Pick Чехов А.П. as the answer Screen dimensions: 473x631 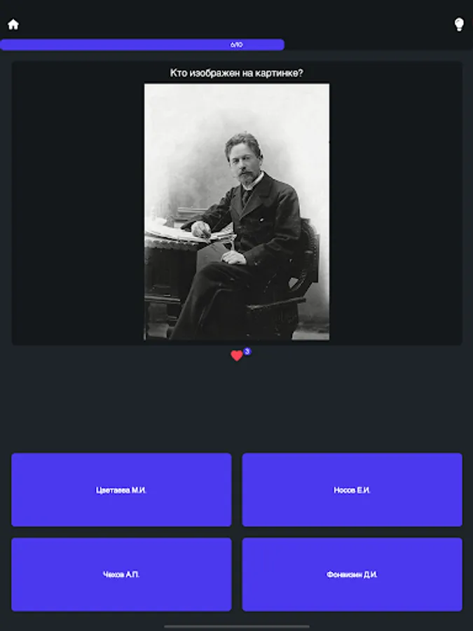121,575
